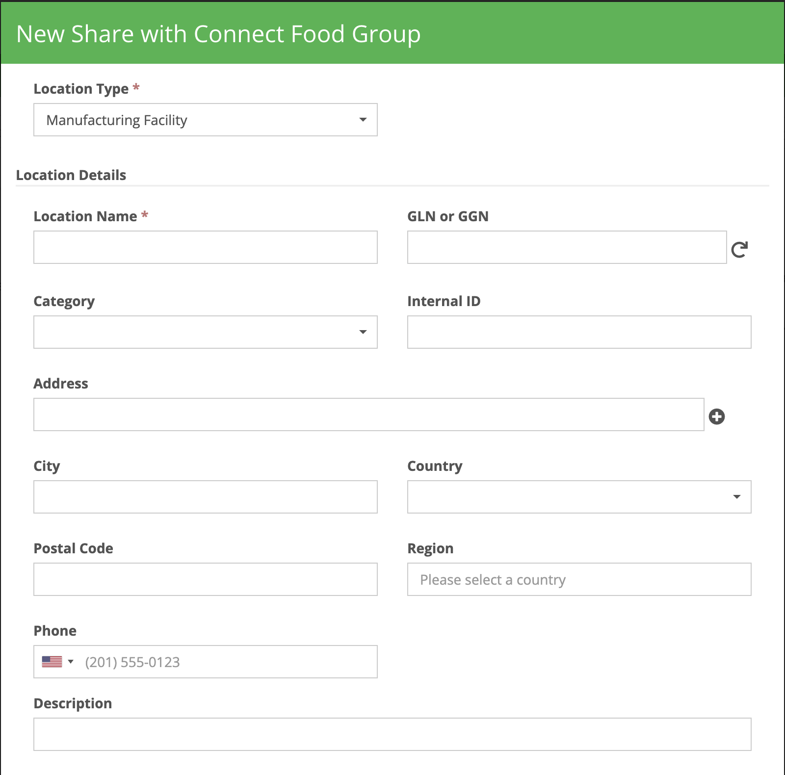Click the refresh icon beside GLN or GGN
This screenshot has width=785, height=775.
pyautogui.click(x=739, y=249)
